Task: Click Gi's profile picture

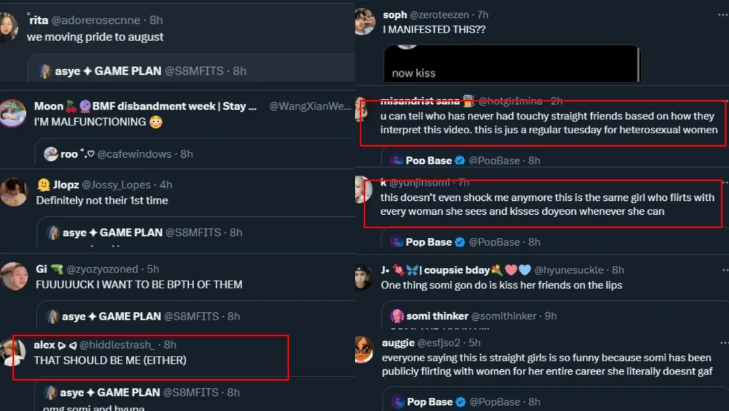Action: (13, 276)
